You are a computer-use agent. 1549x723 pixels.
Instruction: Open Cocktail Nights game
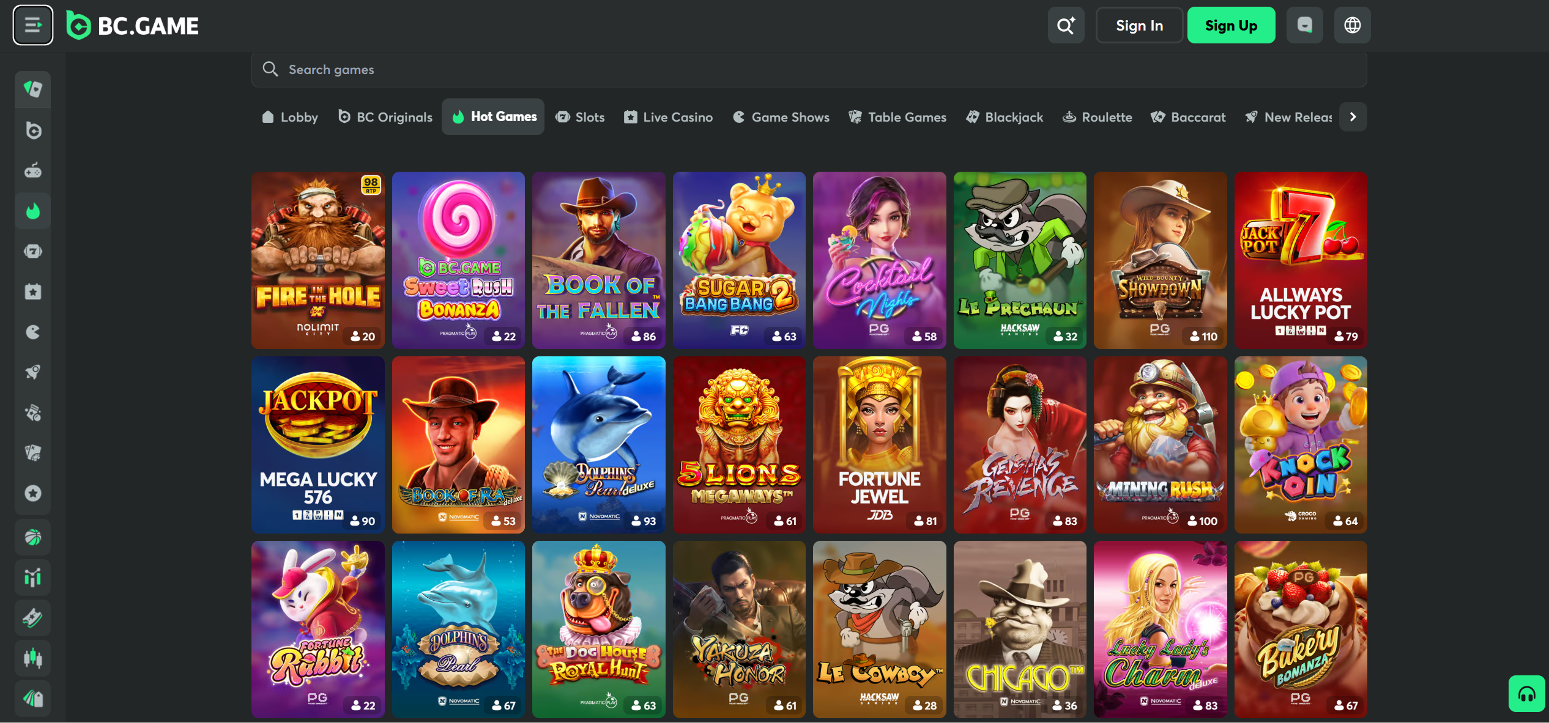879,260
